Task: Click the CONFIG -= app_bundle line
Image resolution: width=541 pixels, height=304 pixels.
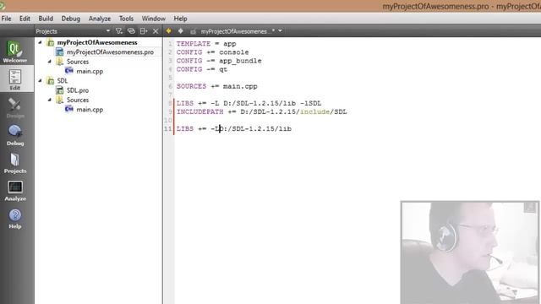Action: pyautogui.click(x=219, y=61)
